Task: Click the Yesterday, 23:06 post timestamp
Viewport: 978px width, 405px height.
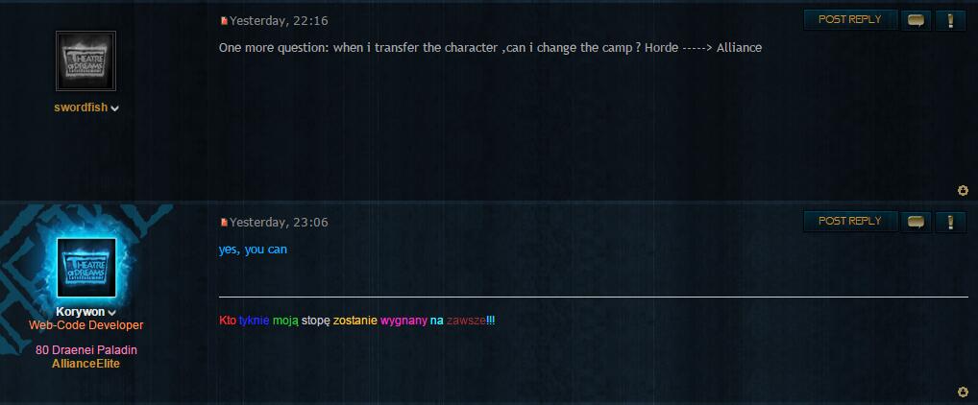Action: tap(279, 223)
